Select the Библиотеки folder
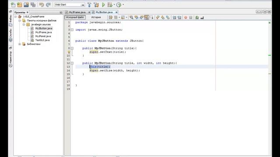Image resolution: width=280 pixels, height=157 pixels. (x=34, y=44)
